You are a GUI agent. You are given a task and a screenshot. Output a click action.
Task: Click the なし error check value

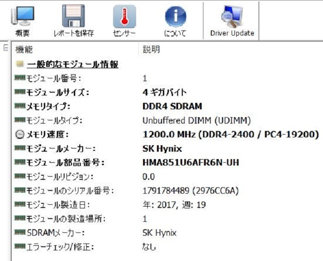click(x=149, y=247)
